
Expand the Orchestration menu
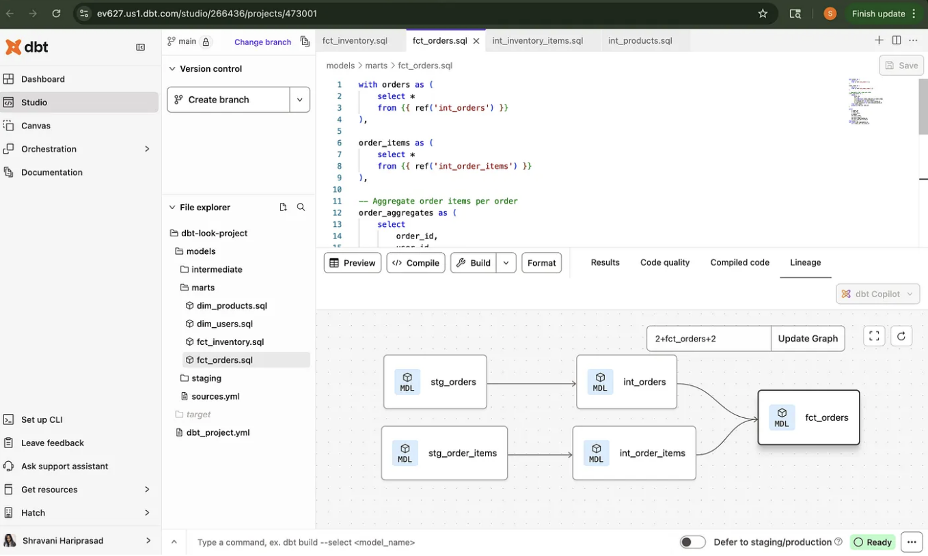pyautogui.click(x=147, y=149)
